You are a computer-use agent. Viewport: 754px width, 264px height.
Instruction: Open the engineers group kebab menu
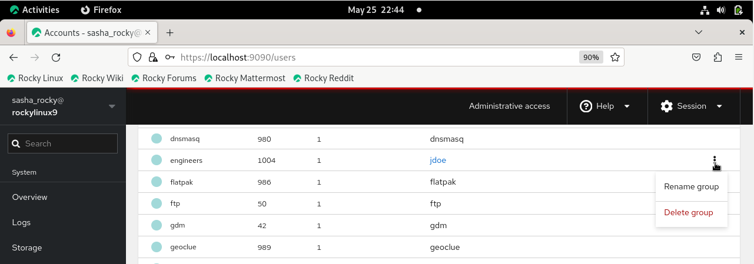pyautogui.click(x=714, y=161)
